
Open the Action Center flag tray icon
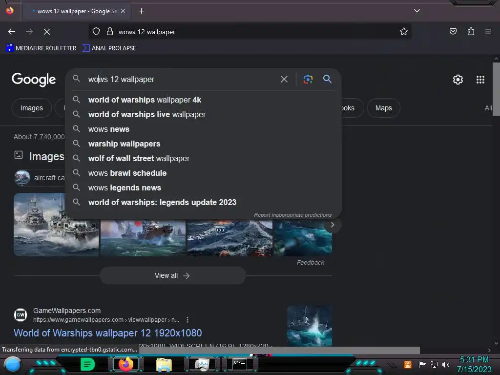(x=422, y=364)
